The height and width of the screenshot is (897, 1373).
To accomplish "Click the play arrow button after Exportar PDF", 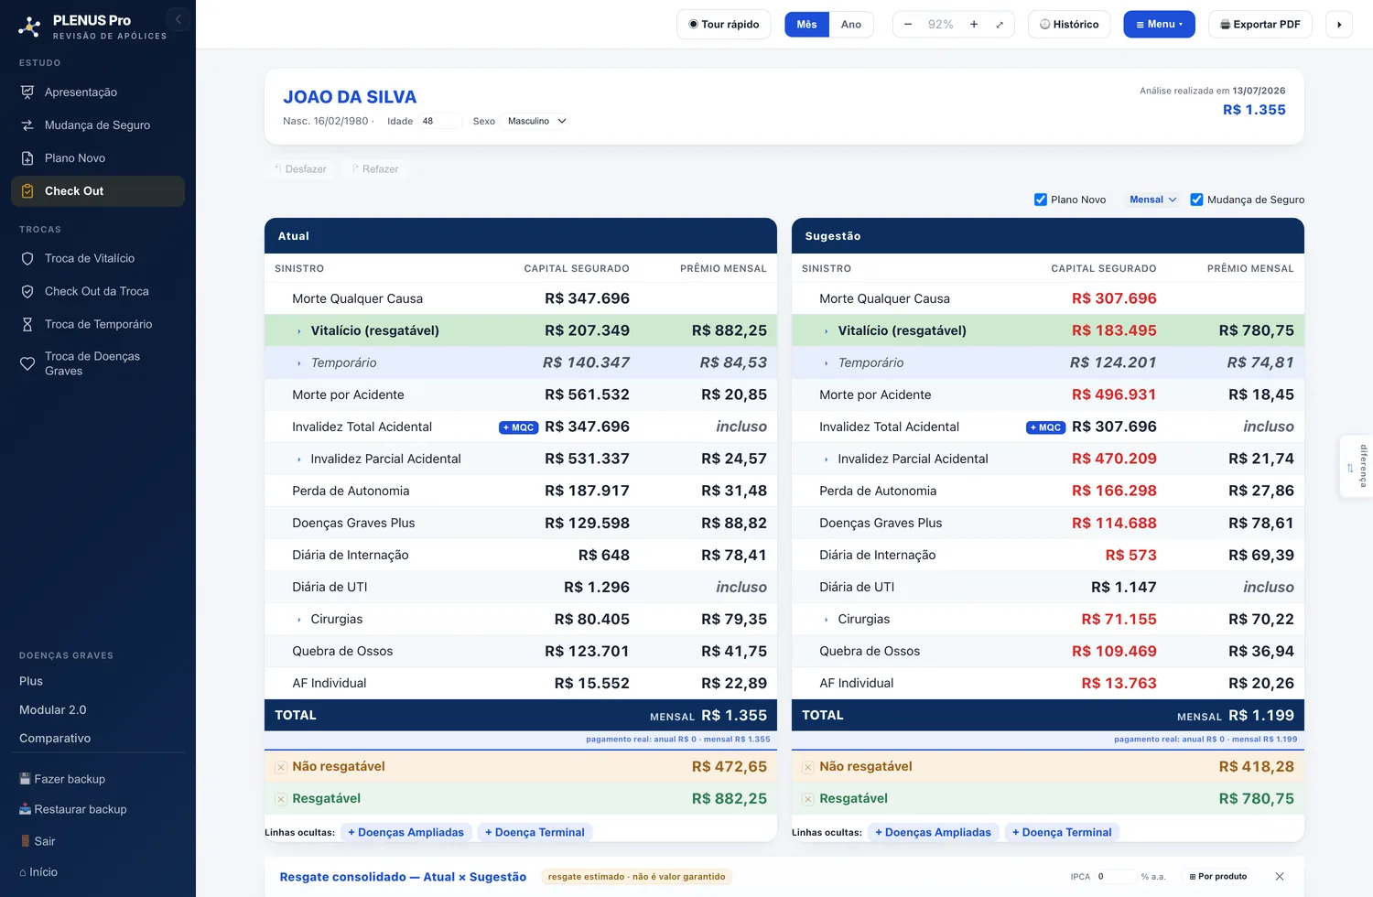I will (1339, 25).
